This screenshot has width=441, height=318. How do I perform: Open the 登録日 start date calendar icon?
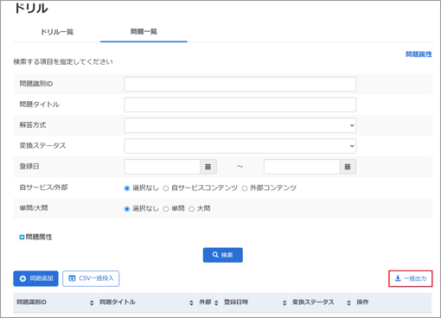[208, 167]
